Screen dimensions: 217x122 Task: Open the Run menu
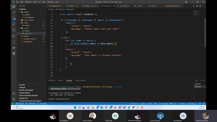44,2
